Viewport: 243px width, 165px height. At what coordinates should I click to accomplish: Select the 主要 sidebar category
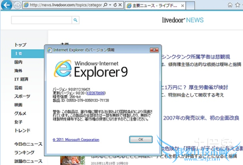(x=28, y=54)
